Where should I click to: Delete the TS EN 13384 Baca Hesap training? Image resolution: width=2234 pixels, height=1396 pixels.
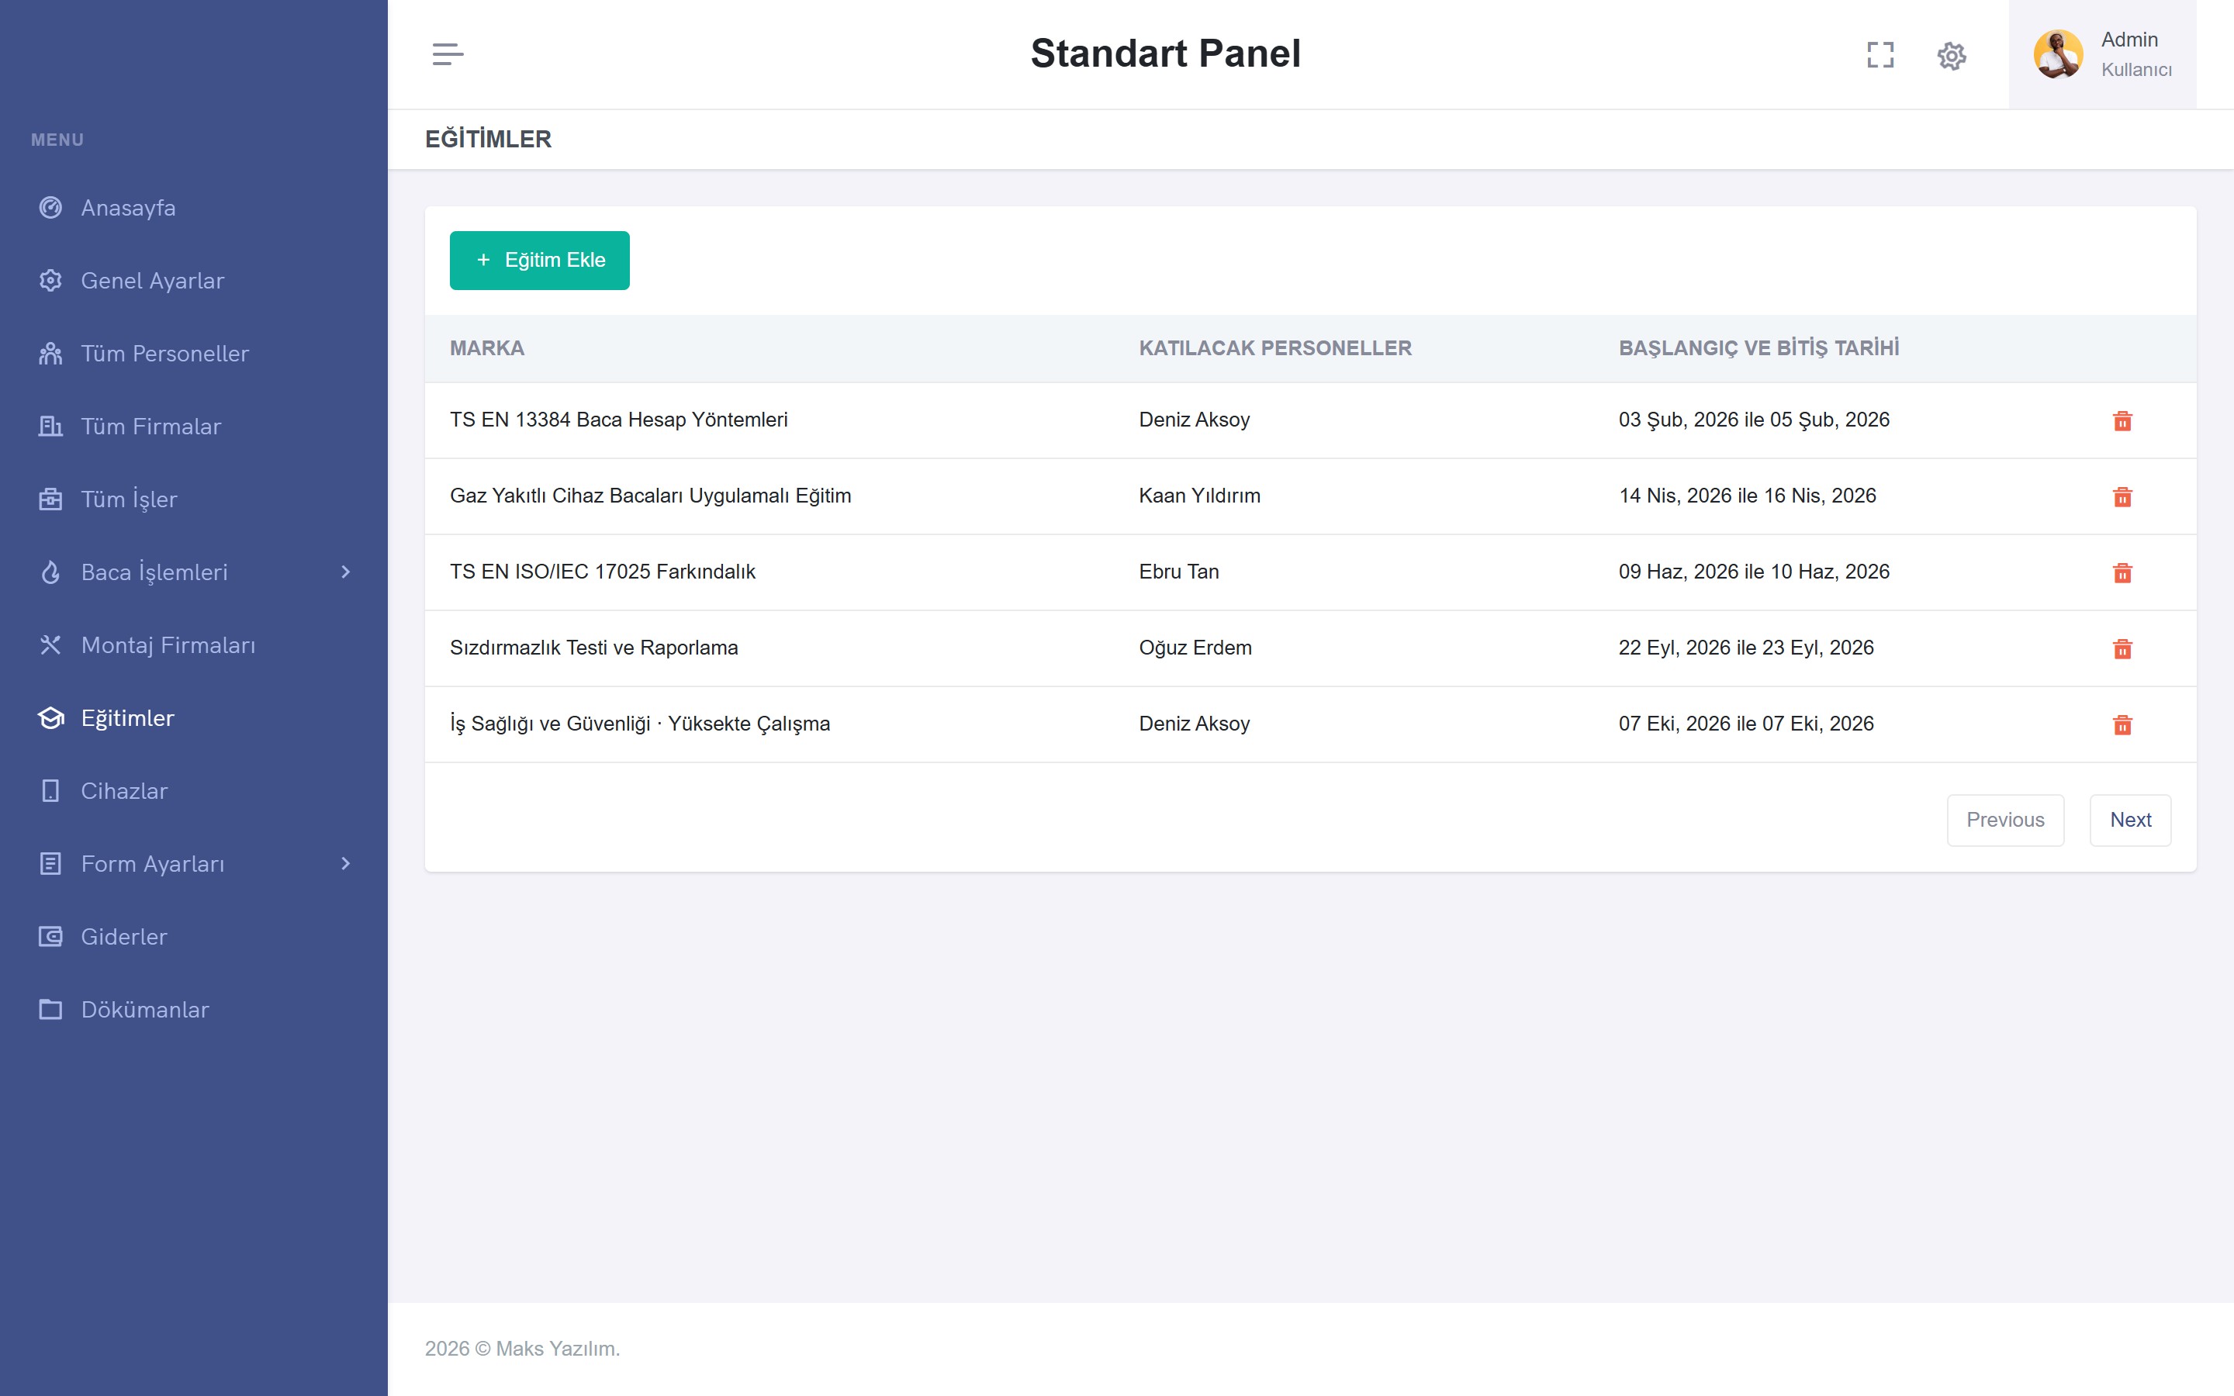pos(2122,421)
